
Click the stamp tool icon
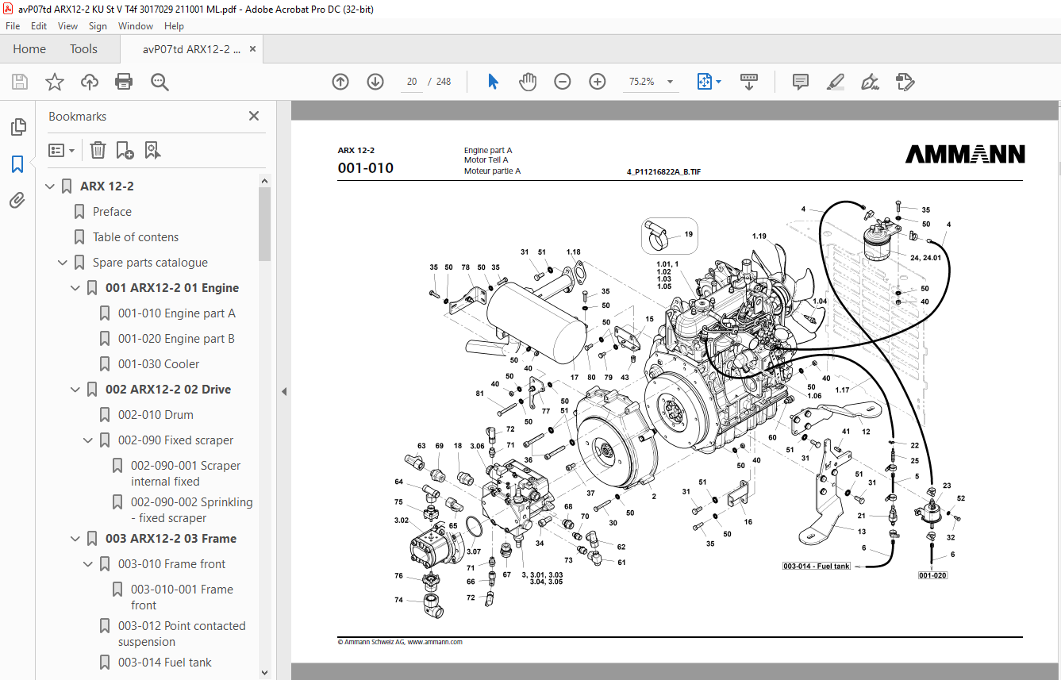tap(905, 82)
